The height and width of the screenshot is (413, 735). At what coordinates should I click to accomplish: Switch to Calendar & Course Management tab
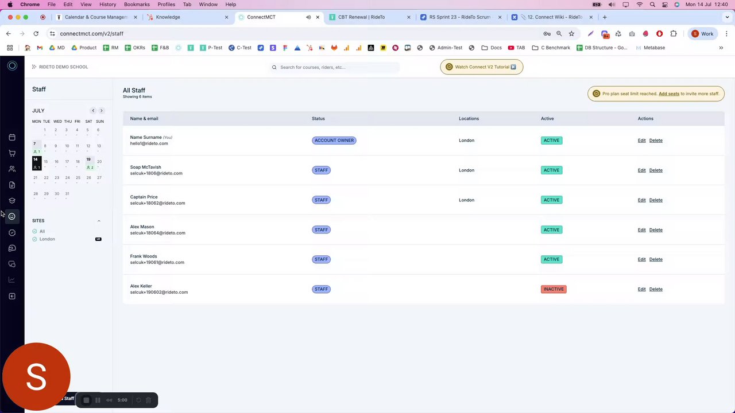pos(96,17)
